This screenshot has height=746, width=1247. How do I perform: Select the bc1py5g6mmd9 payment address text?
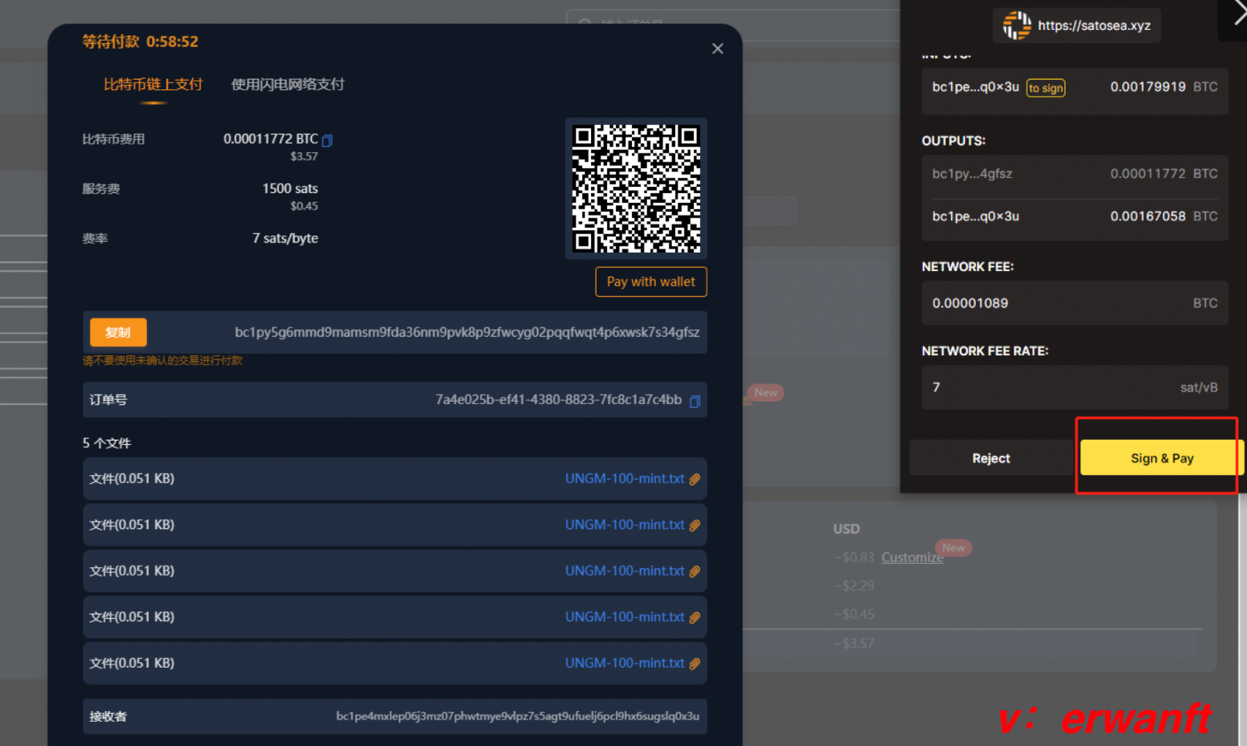pos(467,333)
